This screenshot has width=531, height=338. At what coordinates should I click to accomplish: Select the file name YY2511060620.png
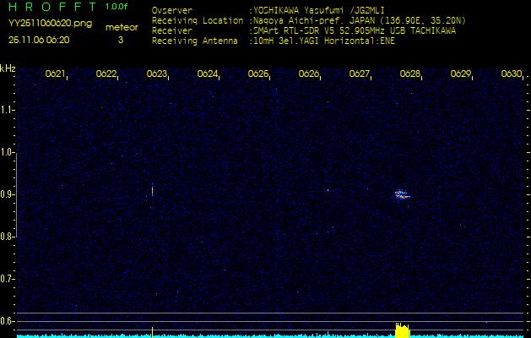tap(50, 24)
